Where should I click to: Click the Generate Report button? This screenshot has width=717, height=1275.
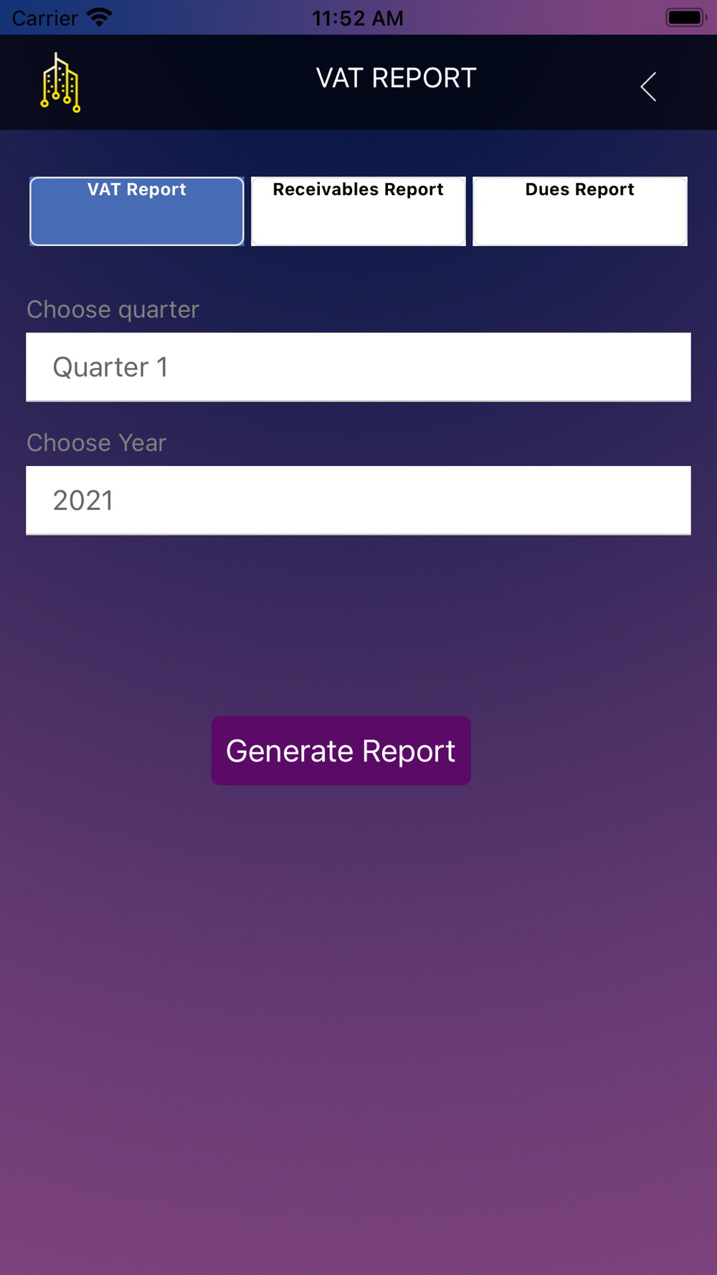(x=341, y=750)
